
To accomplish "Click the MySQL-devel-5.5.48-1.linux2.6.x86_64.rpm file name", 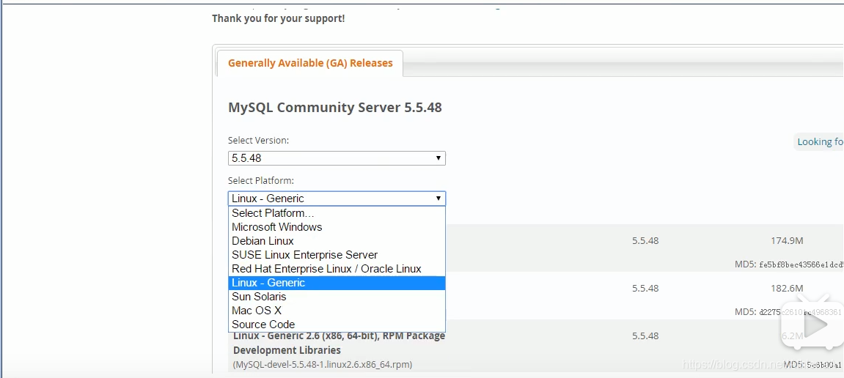I will pyautogui.click(x=323, y=365).
